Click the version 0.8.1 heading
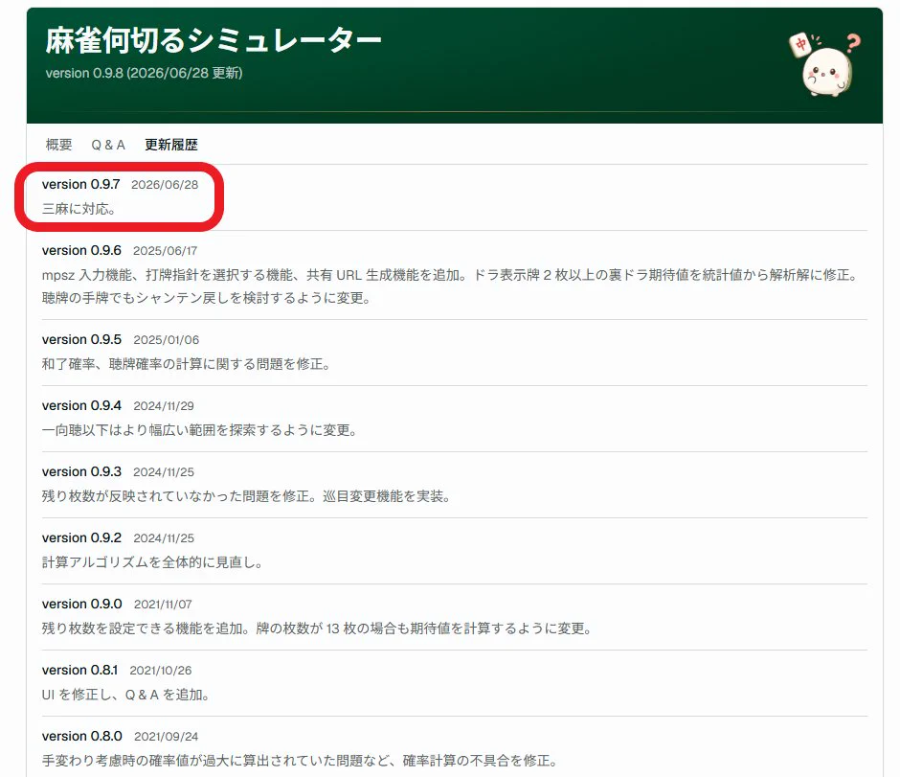The image size is (900, 777). (79, 670)
